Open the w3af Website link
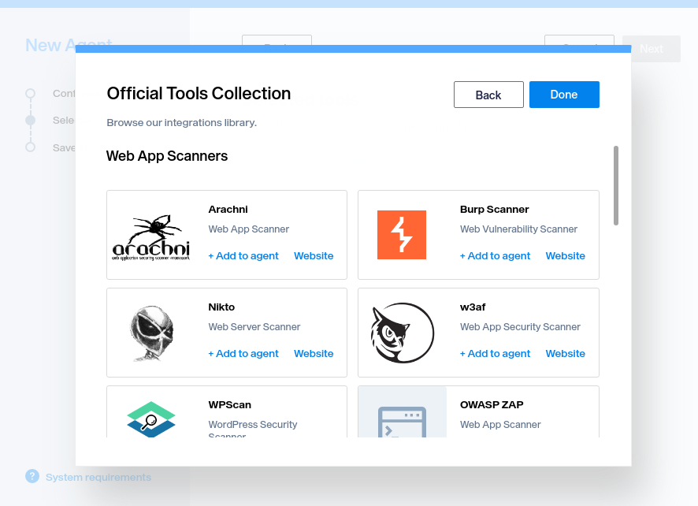 [x=565, y=353]
